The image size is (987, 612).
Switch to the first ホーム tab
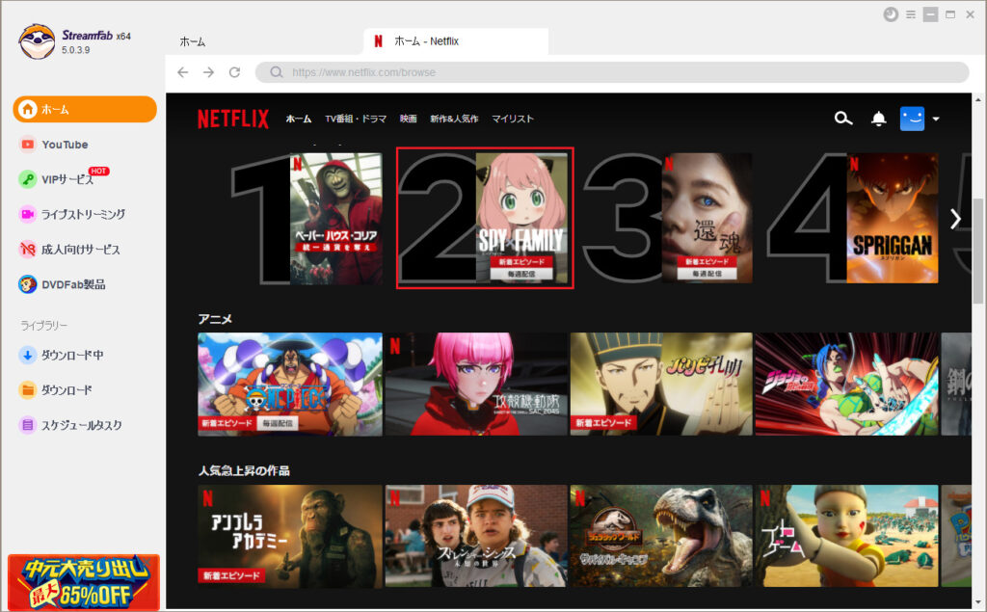click(x=193, y=41)
